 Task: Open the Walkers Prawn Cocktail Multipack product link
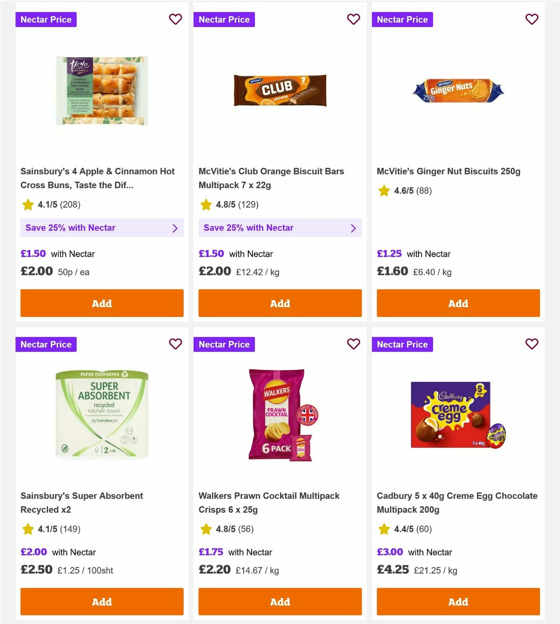(x=269, y=503)
